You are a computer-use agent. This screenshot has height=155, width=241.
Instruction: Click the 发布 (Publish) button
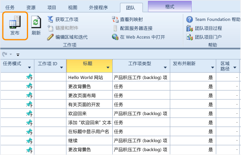[15, 26]
